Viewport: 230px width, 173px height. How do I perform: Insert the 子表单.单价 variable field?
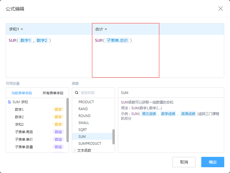click(x=24, y=140)
